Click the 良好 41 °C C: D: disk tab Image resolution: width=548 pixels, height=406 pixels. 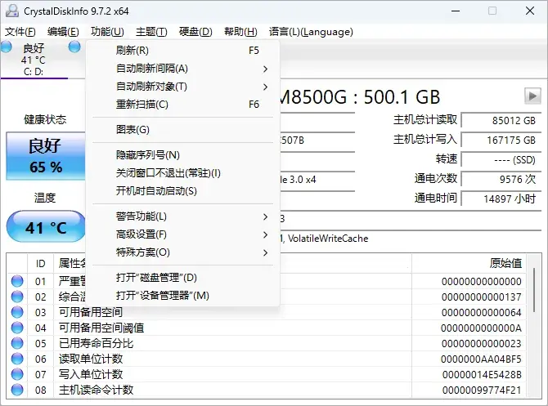[34, 60]
